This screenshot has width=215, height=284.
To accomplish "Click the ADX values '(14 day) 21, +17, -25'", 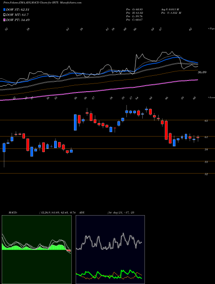I will click(121, 213).
